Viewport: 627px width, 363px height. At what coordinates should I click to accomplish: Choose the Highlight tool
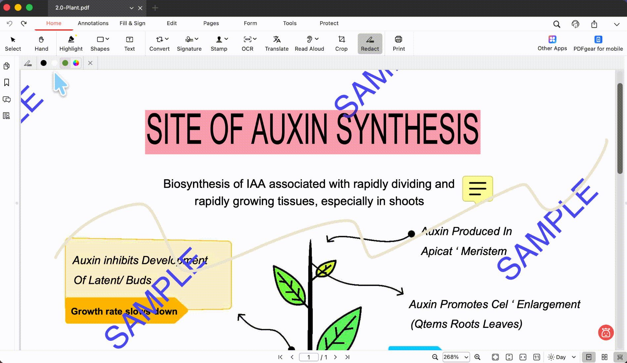71,44
